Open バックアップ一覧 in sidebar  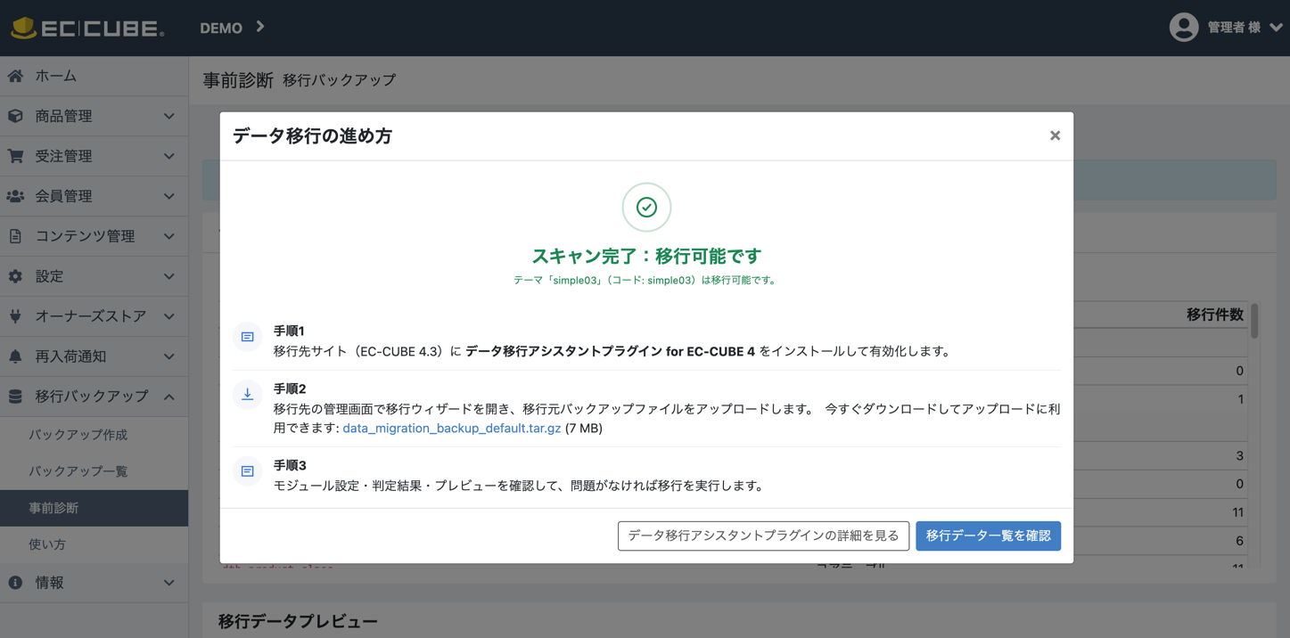coord(94,471)
